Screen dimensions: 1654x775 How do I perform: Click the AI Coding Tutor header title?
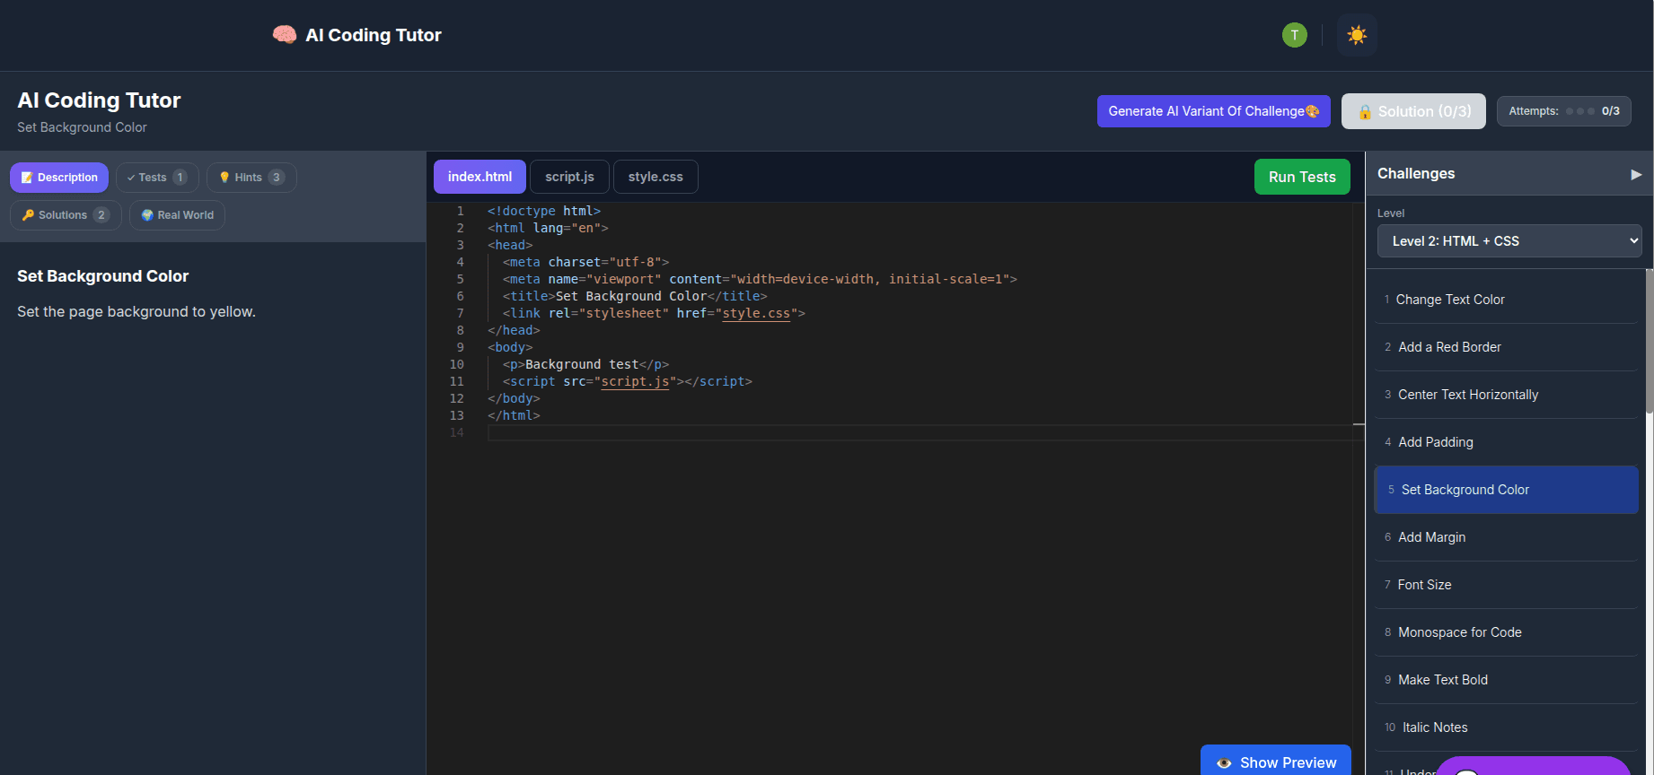click(x=374, y=35)
